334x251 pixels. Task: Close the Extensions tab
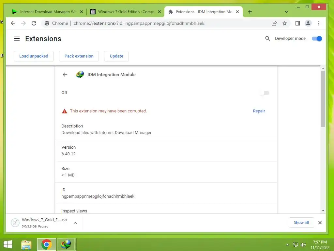pyautogui.click(x=237, y=12)
